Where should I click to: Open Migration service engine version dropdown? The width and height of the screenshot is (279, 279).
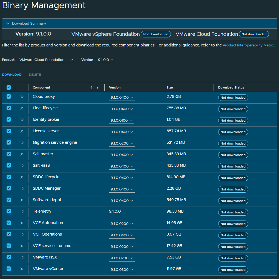point(122,143)
